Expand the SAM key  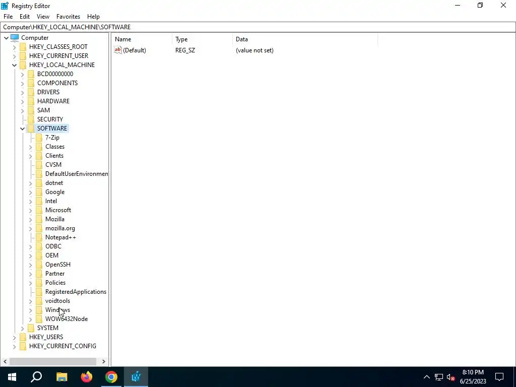click(22, 110)
